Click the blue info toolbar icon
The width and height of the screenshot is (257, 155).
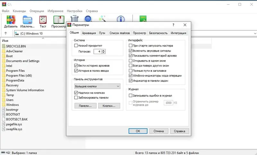coord(121,19)
